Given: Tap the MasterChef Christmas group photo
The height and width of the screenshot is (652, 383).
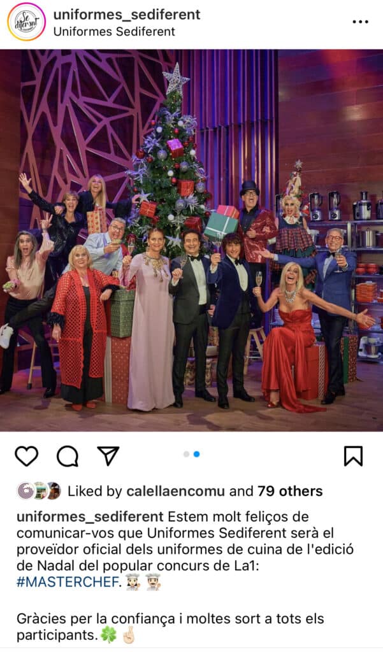Looking at the screenshot, I should (191, 240).
